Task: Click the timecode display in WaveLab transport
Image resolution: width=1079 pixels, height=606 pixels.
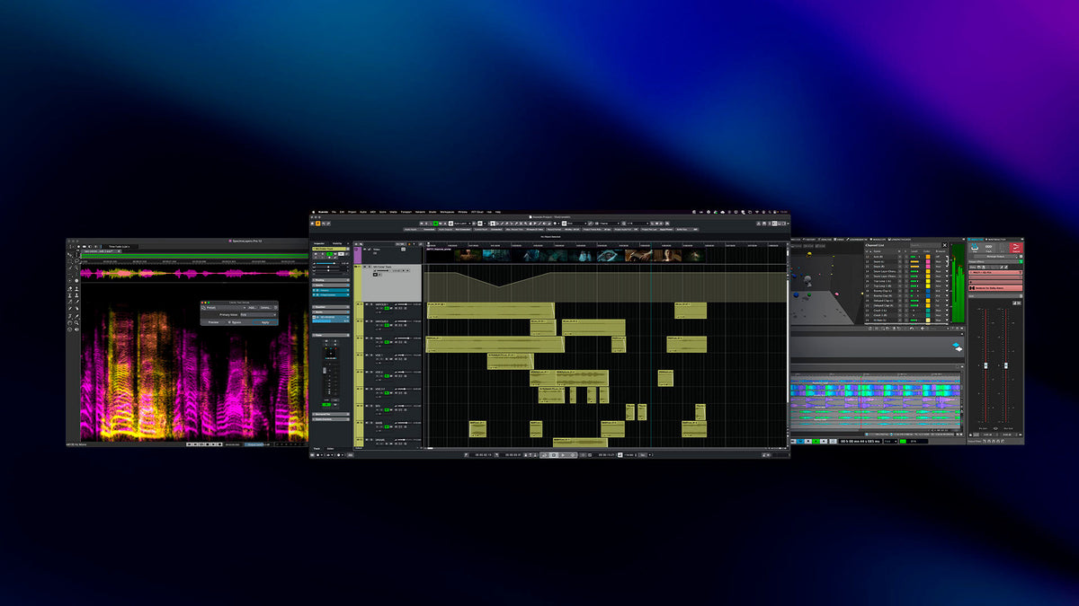Action: click(861, 441)
